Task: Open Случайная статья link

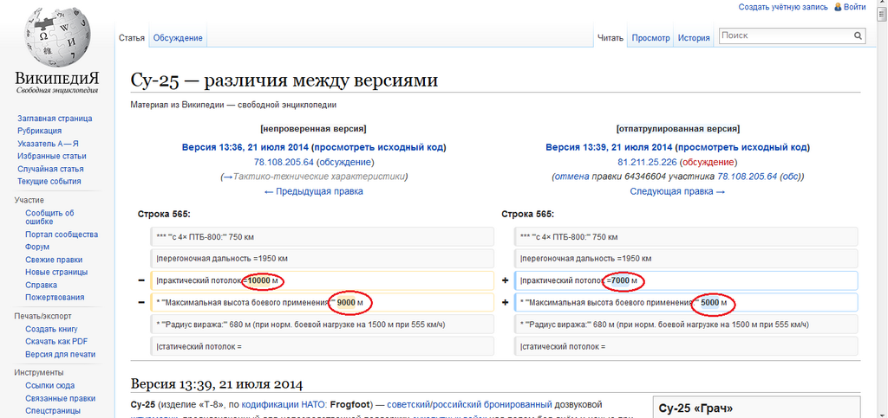Action: (50, 169)
